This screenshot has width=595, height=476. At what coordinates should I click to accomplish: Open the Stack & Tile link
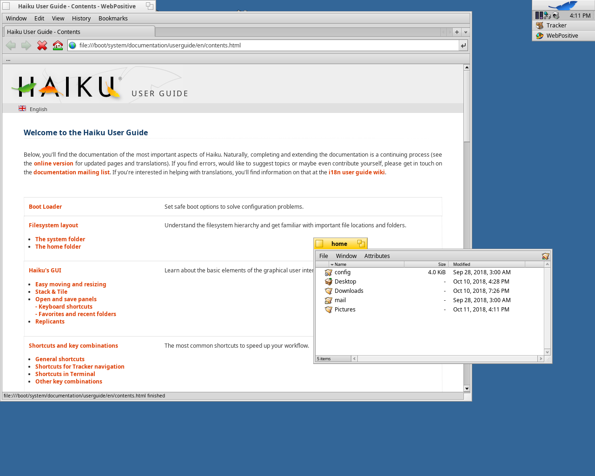point(51,292)
